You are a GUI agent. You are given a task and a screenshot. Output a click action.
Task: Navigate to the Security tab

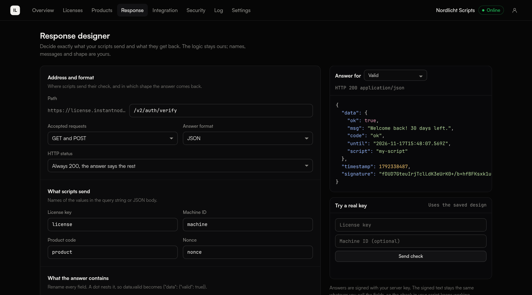[196, 10]
